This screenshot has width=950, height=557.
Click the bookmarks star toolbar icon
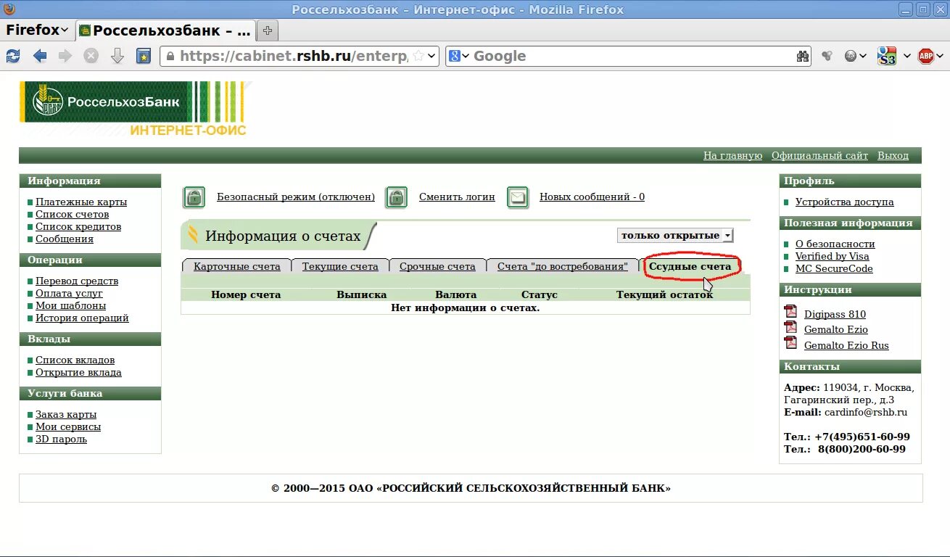(144, 56)
